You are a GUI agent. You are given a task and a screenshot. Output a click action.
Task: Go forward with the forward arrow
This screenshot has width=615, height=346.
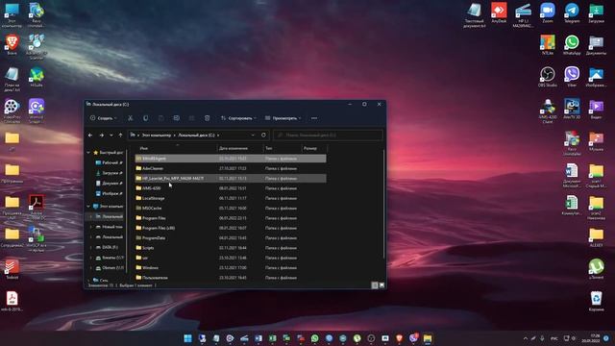pos(102,135)
